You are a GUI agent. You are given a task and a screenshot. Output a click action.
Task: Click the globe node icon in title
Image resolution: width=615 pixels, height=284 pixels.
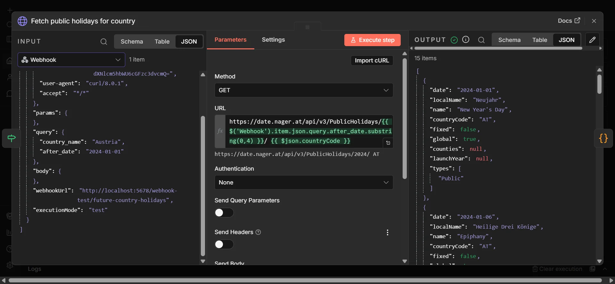click(22, 21)
